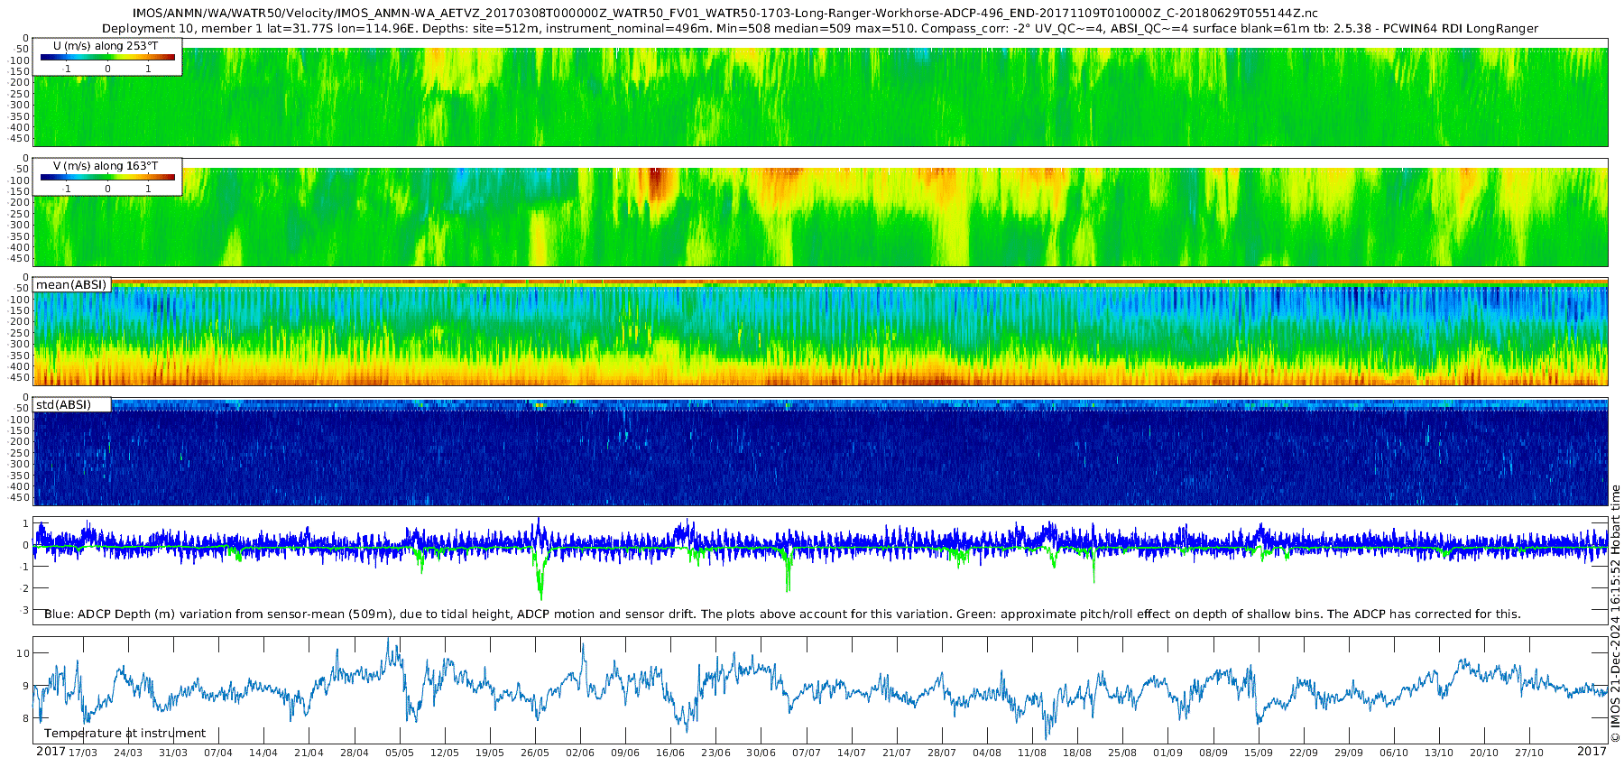Click the IMOS copyright timestamp text
The image size is (1624, 767).
(1615, 614)
